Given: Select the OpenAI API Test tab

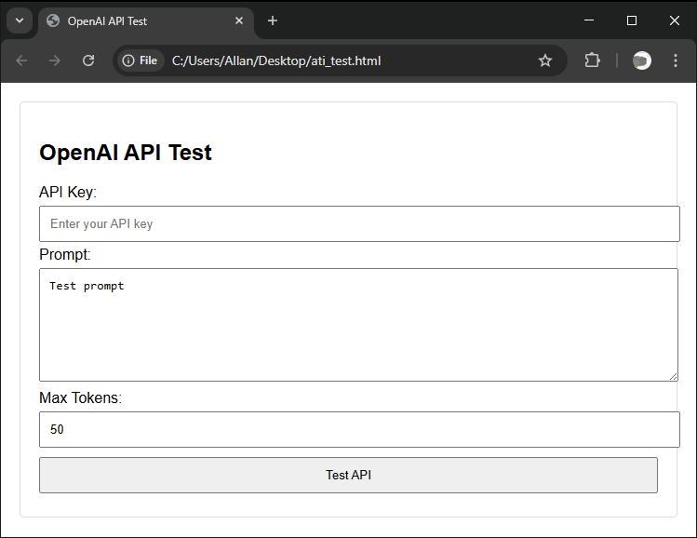Looking at the screenshot, I should click(146, 21).
